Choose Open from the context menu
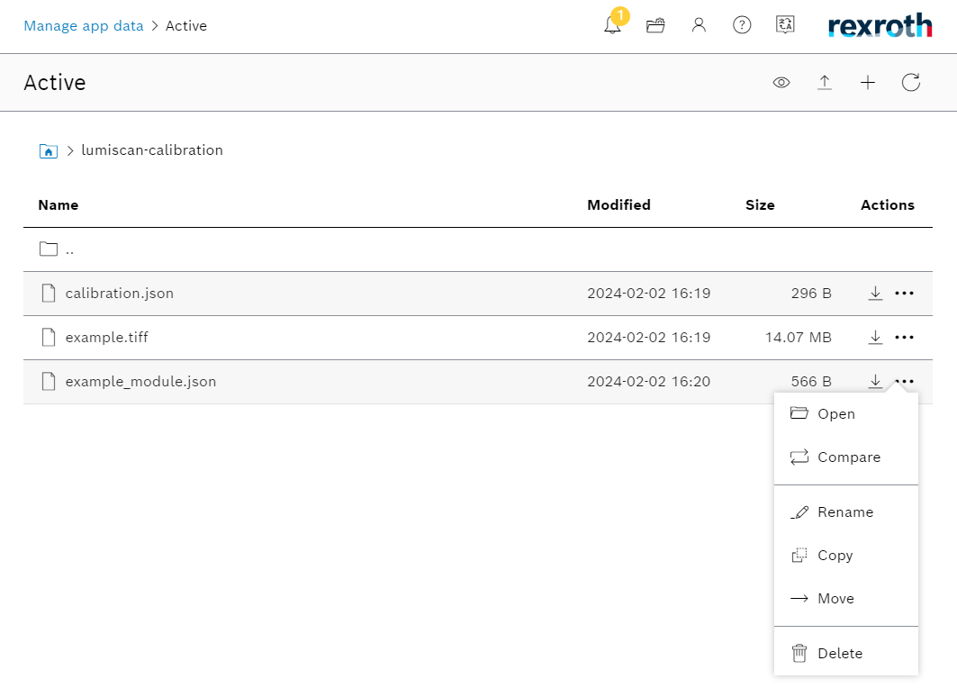Viewport: 957px width, 697px height. [x=846, y=414]
